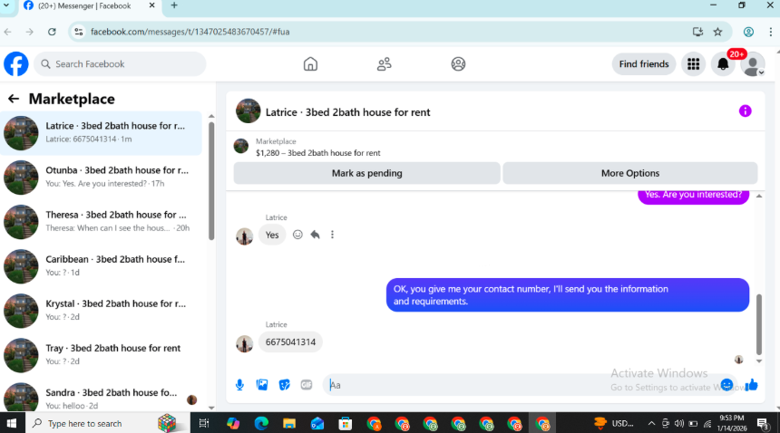Send a thumbs-up like

coord(751,384)
